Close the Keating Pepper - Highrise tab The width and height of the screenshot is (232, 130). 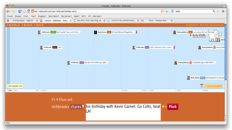(x=37, y=21)
